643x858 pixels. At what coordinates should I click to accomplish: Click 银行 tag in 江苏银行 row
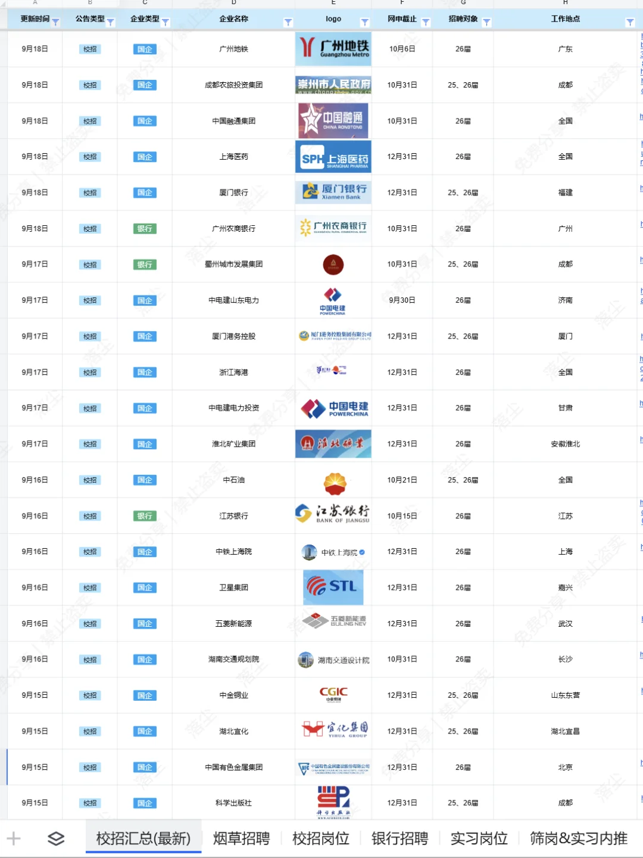point(145,516)
